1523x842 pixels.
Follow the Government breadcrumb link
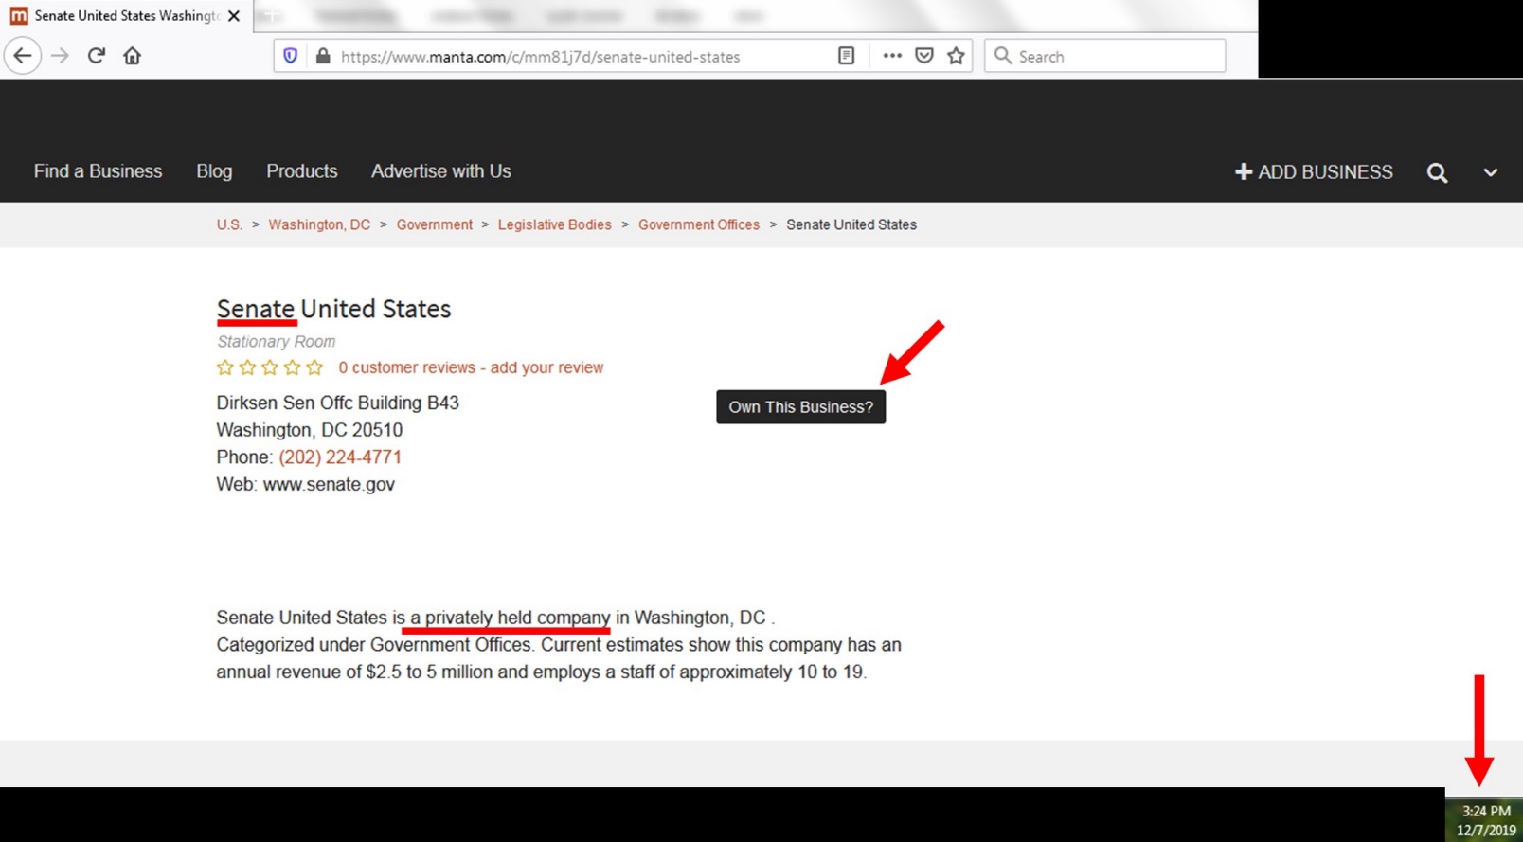tap(434, 224)
